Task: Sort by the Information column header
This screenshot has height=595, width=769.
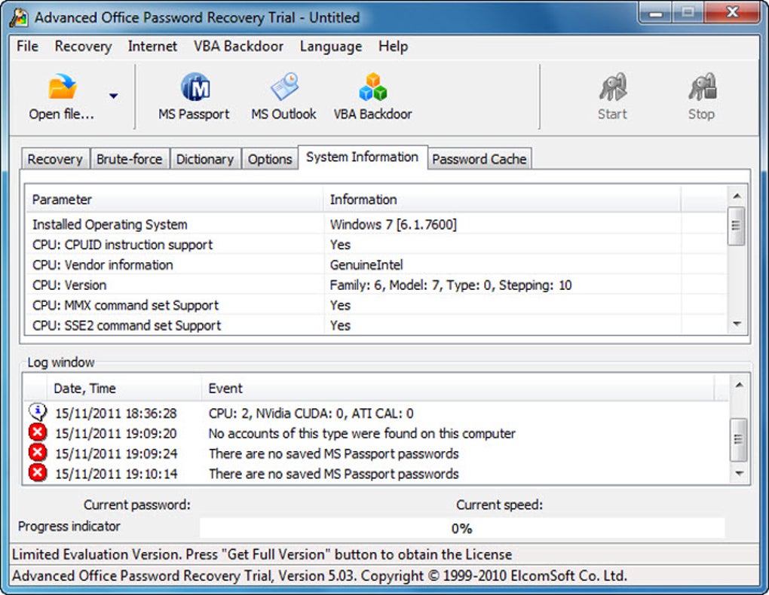Action: [501, 200]
